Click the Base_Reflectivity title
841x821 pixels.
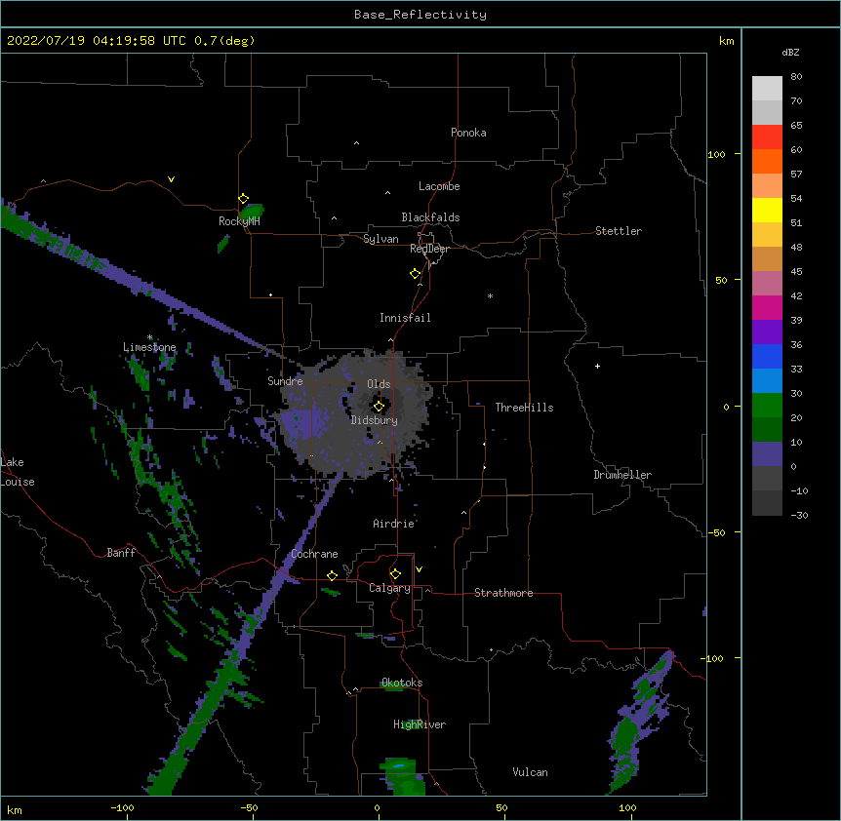[x=420, y=15]
